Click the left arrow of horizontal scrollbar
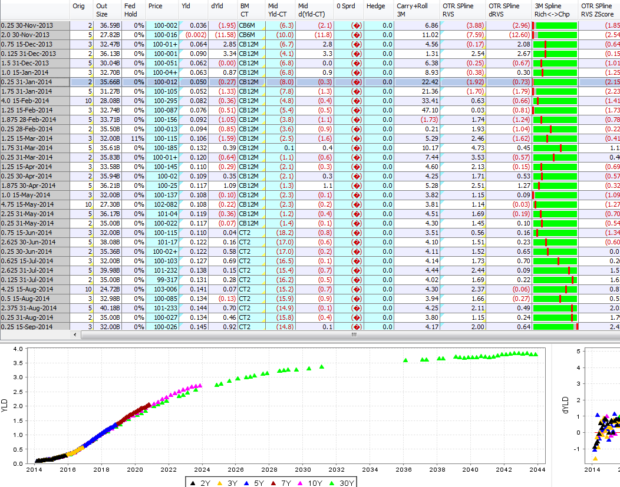 coord(75,334)
